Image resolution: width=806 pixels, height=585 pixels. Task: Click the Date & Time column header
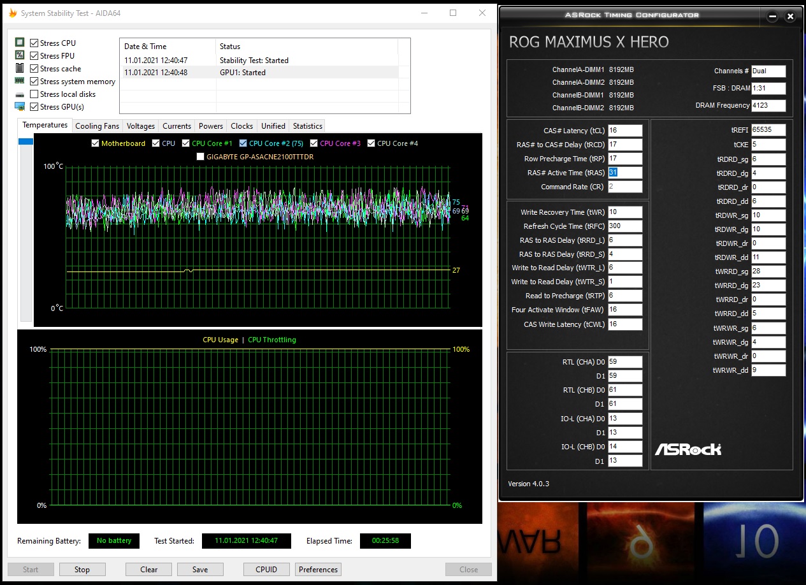(168, 47)
